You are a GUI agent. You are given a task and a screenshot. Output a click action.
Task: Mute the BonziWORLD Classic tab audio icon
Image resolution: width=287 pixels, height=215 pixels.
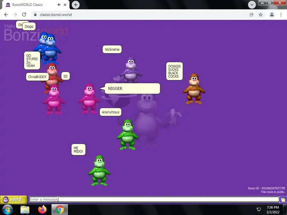[x=59, y=5]
